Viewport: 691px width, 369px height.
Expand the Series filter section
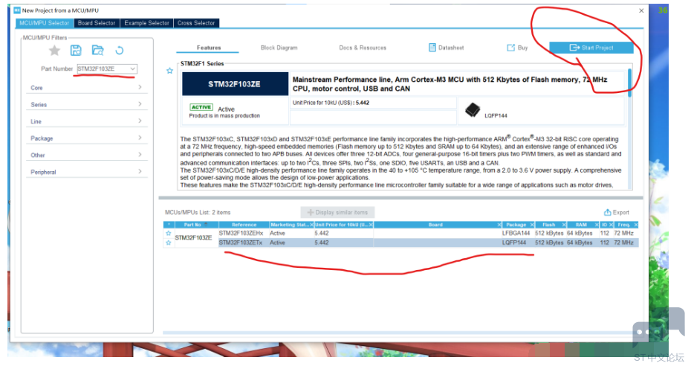point(86,104)
